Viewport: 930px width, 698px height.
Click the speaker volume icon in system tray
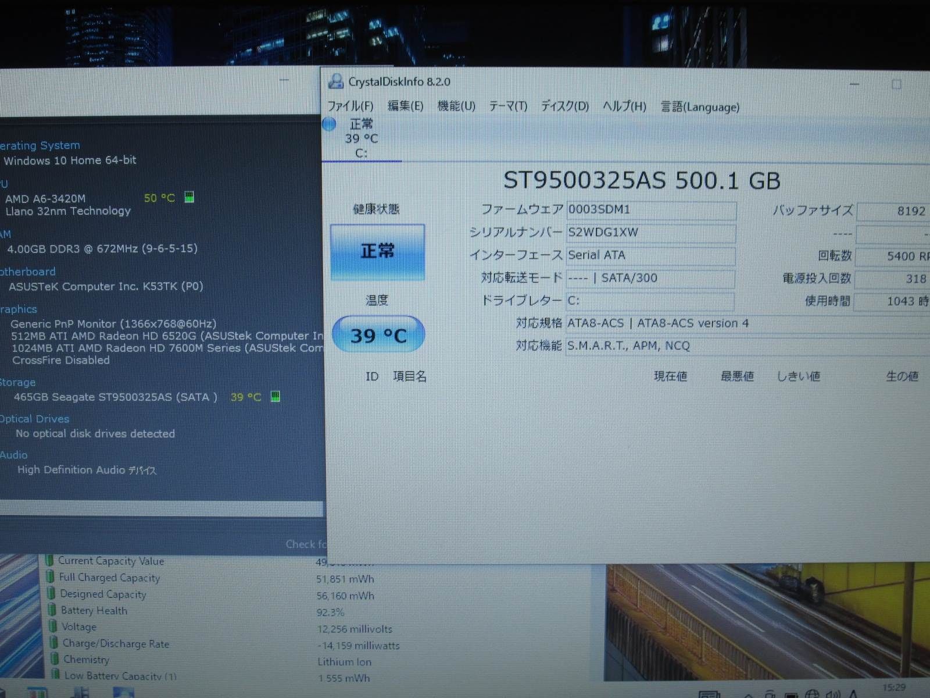(x=832, y=694)
